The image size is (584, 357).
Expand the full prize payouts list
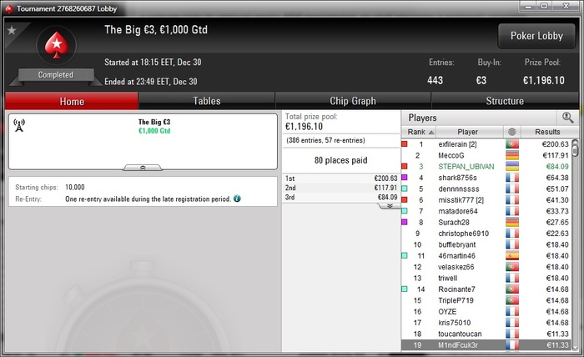coord(390,206)
